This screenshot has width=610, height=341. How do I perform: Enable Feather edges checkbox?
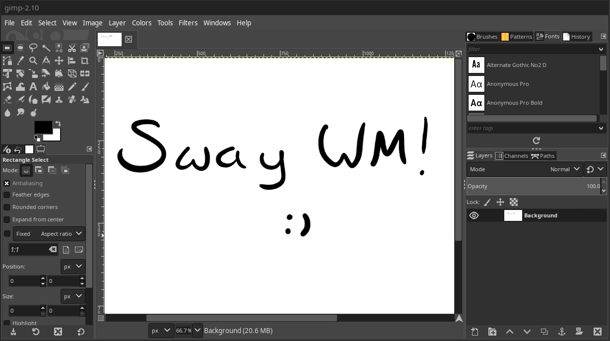click(7, 195)
